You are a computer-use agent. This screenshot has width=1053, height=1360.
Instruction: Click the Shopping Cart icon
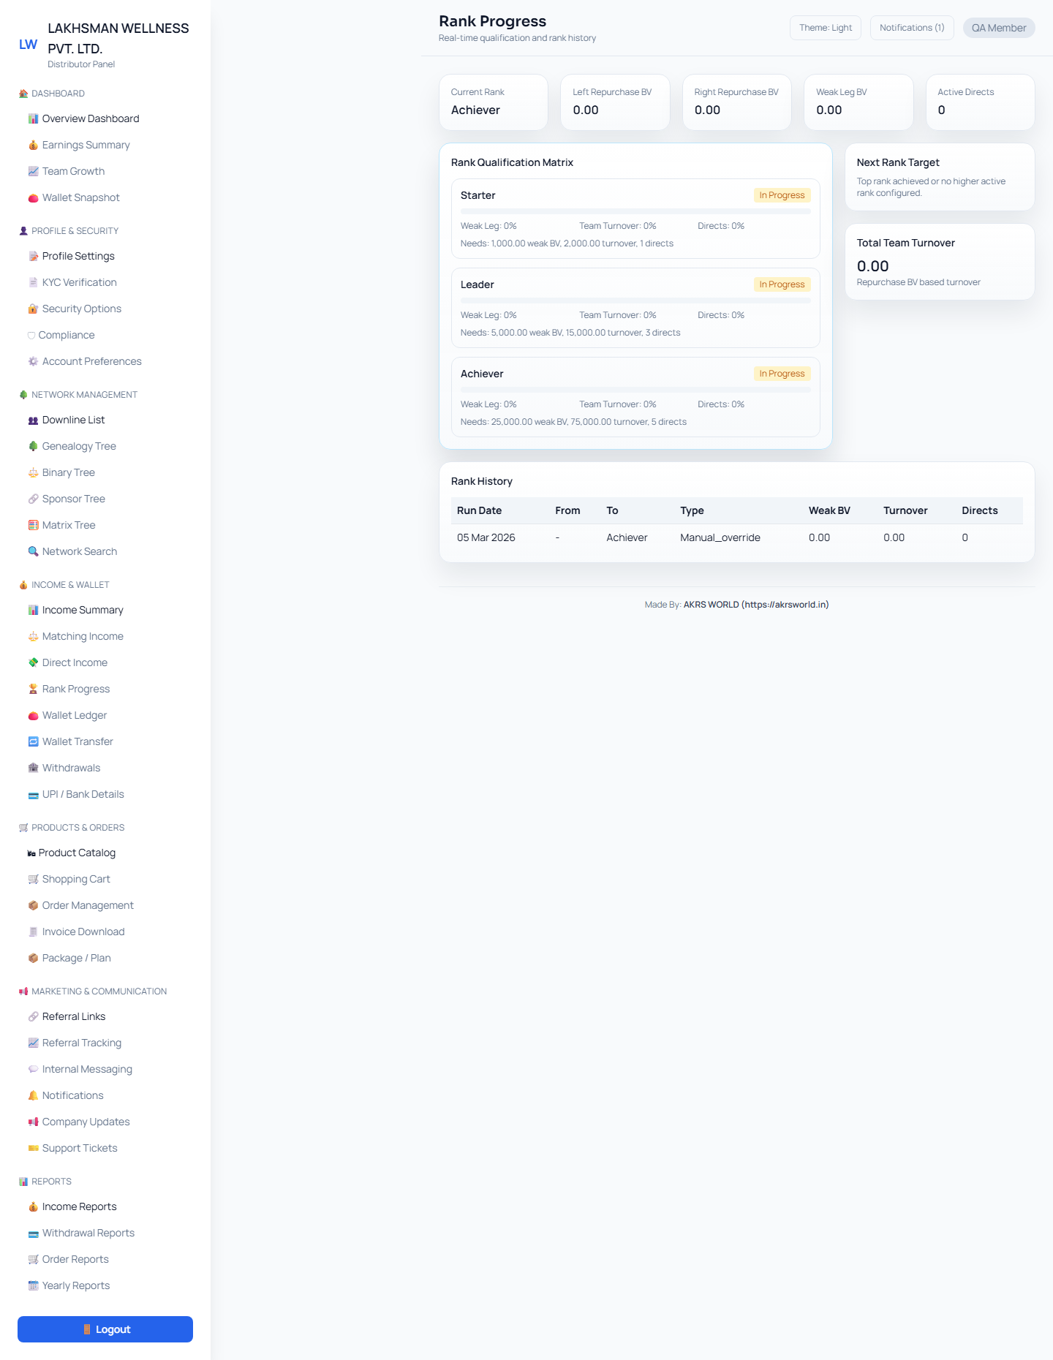point(33,879)
